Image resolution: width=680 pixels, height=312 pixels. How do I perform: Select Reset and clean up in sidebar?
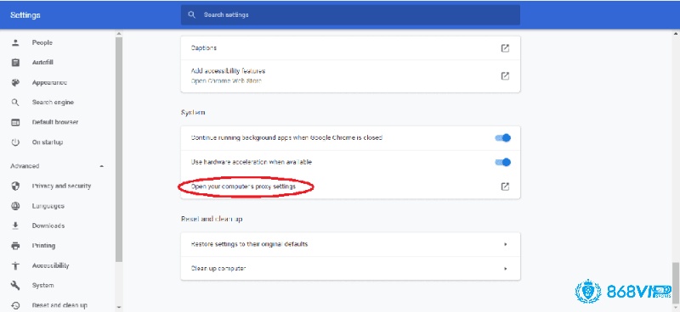(59, 305)
